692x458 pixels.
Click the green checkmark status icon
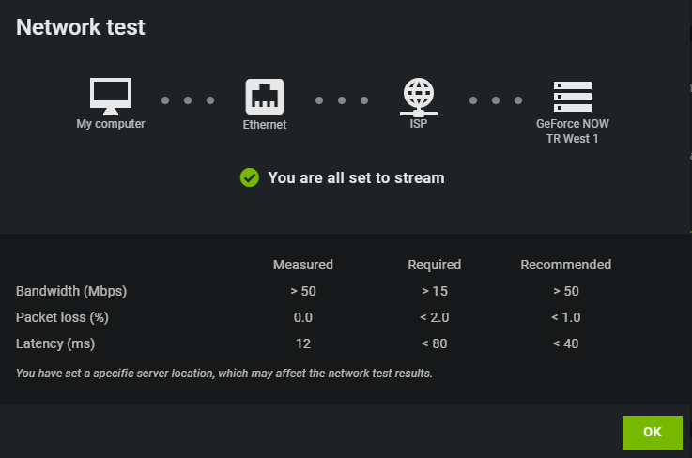click(250, 177)
